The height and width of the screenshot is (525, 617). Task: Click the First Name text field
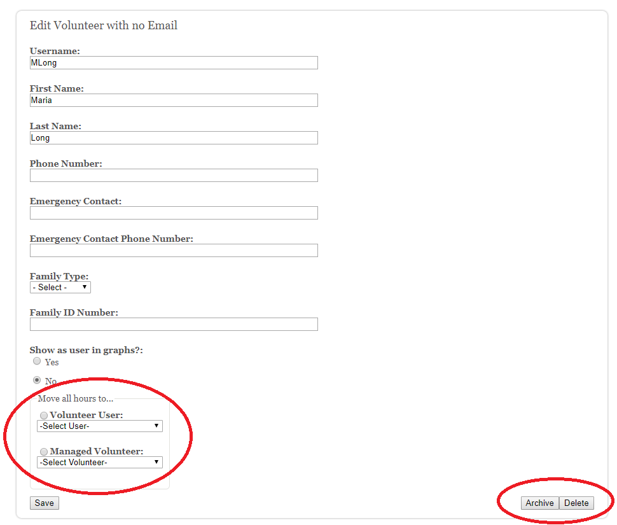[x=173, y=101]
